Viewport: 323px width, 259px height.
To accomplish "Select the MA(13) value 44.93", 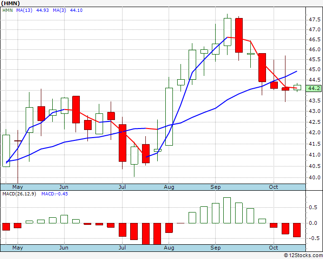I will pos(42,10).
